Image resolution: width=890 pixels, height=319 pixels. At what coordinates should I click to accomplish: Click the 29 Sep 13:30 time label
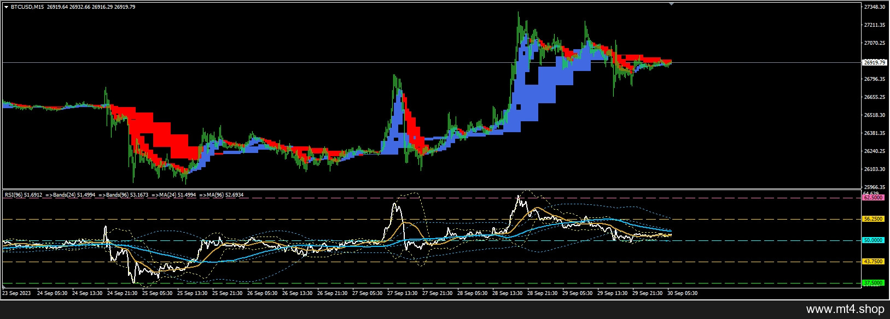613,293
